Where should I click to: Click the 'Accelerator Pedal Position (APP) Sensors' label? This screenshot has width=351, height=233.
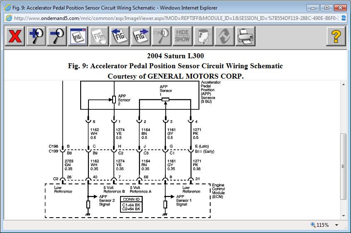tap(211, 92)
